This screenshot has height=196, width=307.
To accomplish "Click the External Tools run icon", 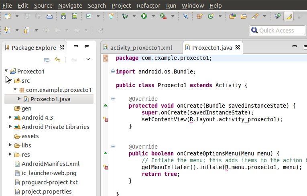I will click(163, 16).
